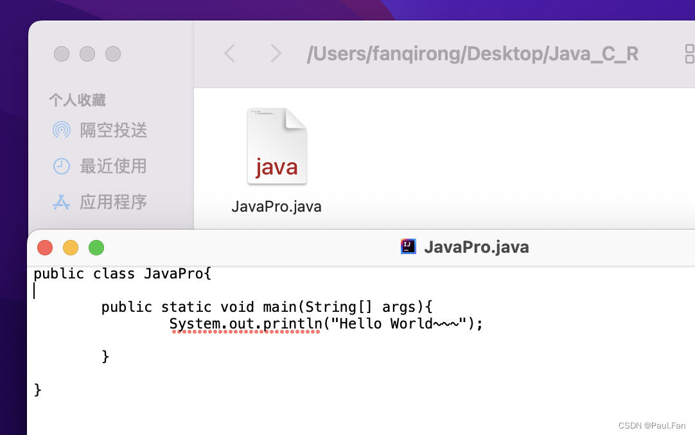Open Applications (应用程序) in the sidebar

(100, 202)
